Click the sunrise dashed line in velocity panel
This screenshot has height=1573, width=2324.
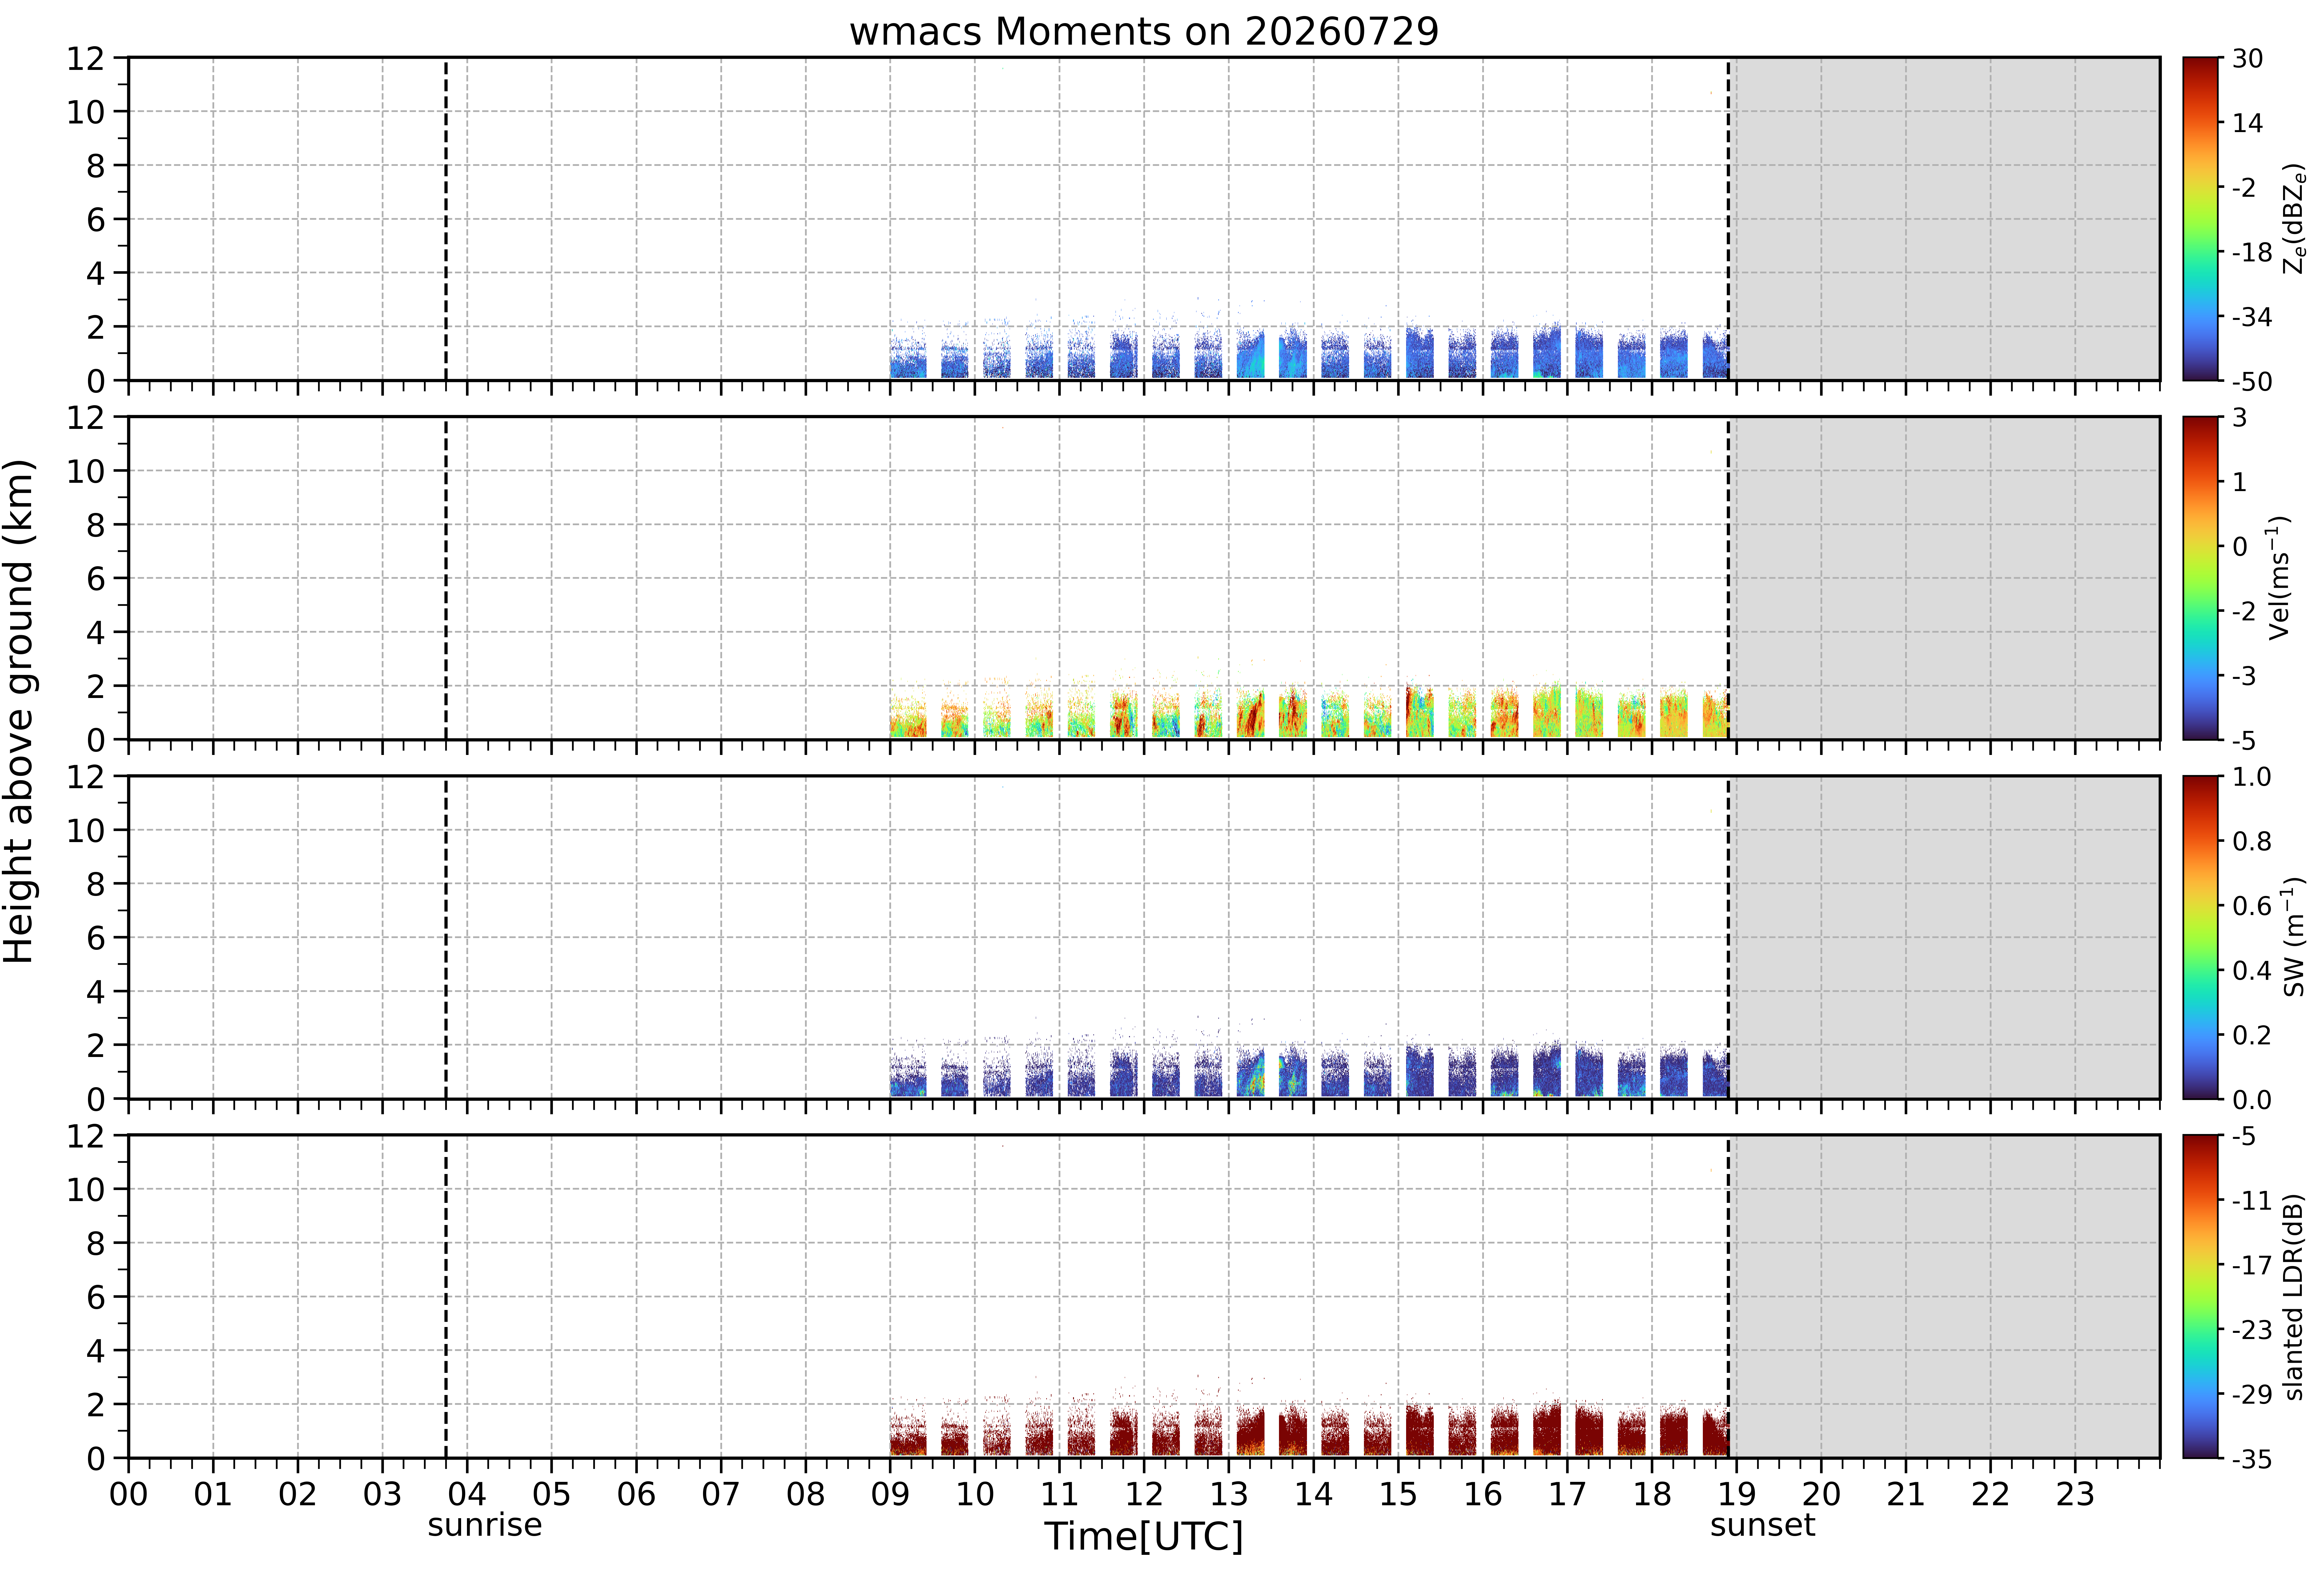click(x=446, y=578)
